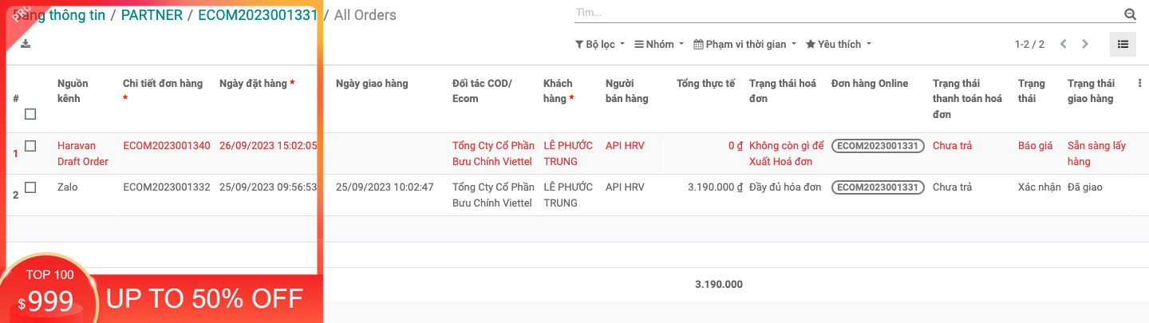Open optional columns kebab menu
Screen dimensions: 1149x323
1139,83
